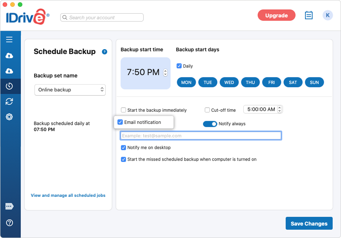The height and width of the screenshot is (238, 341).
Task: Click the Save Changes button
Action: [x=309, y=223]
